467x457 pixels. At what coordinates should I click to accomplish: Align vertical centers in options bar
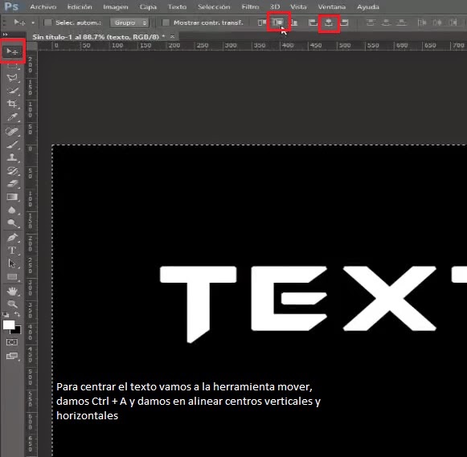pos(278,22)
